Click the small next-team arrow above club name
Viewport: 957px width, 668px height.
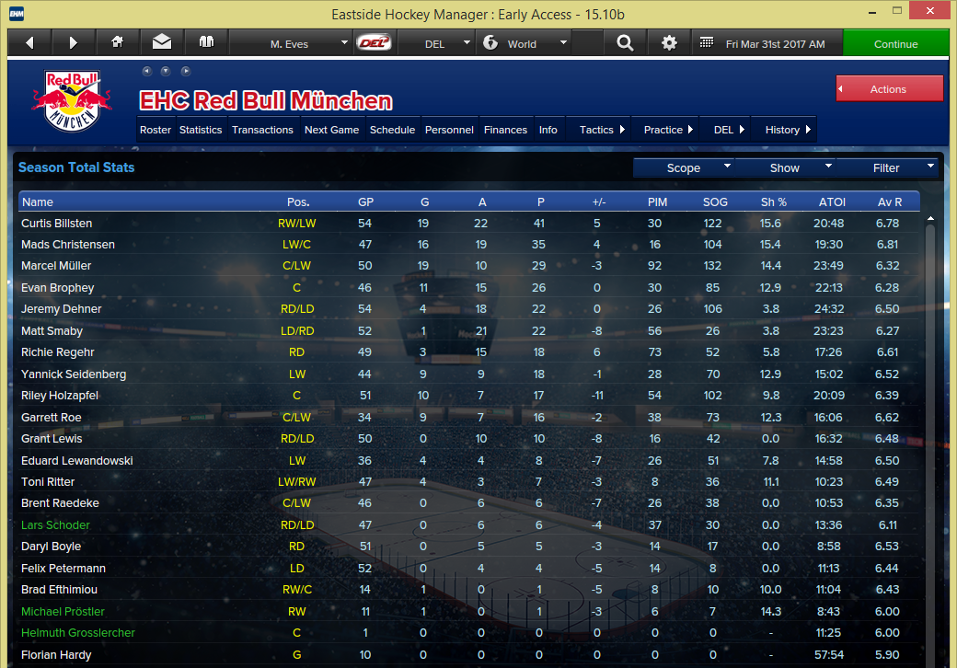186,72
